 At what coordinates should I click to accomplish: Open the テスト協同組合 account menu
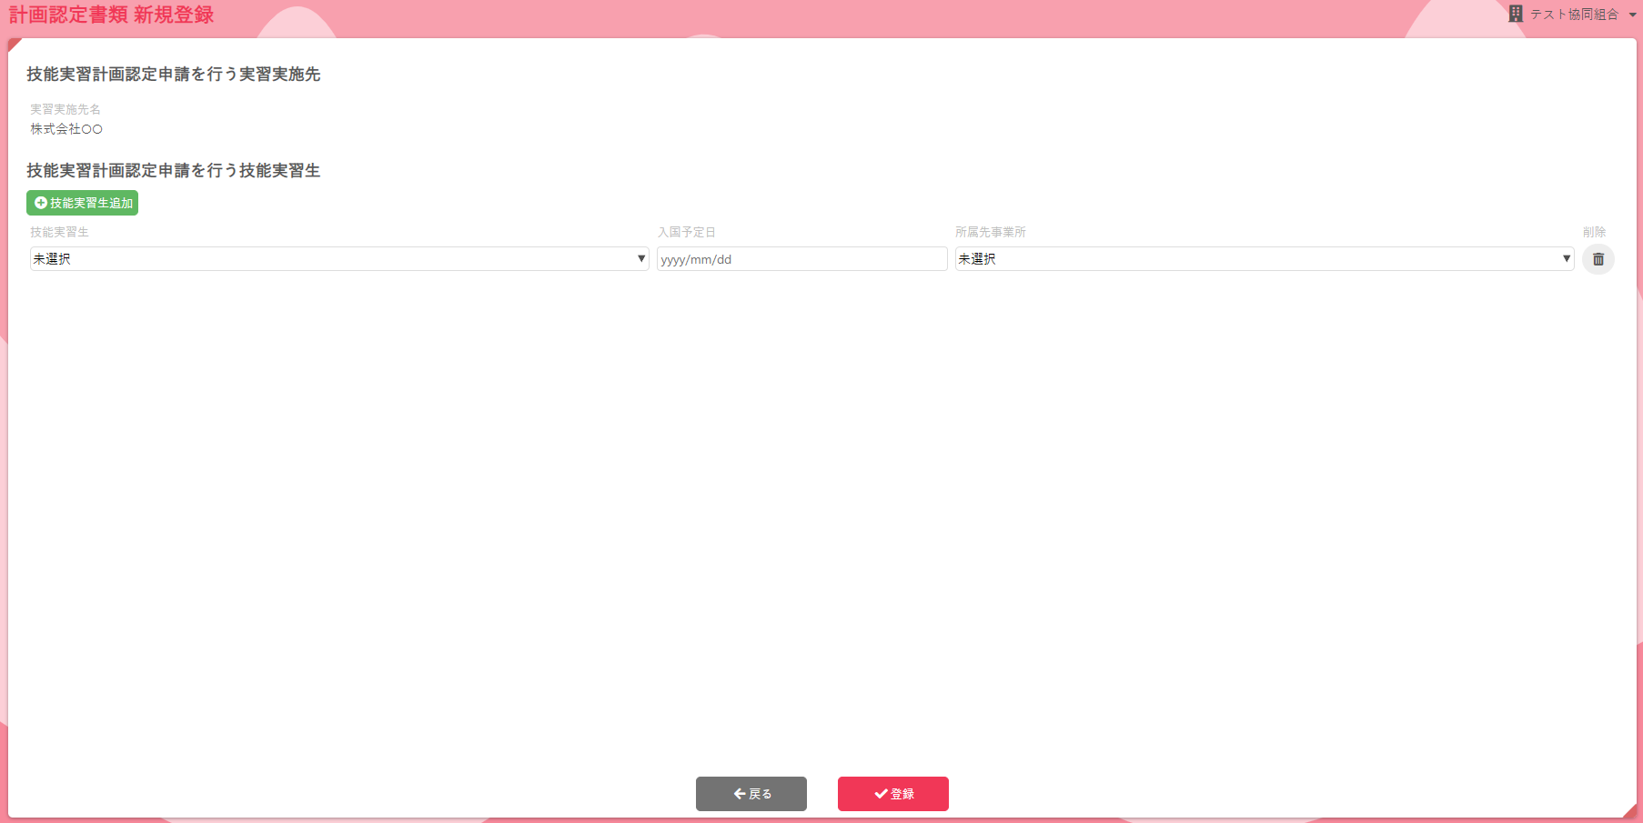[x=1574, y=15]
